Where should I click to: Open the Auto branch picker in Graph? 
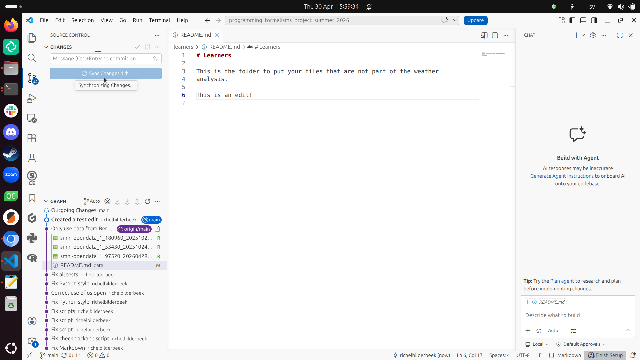92,201
